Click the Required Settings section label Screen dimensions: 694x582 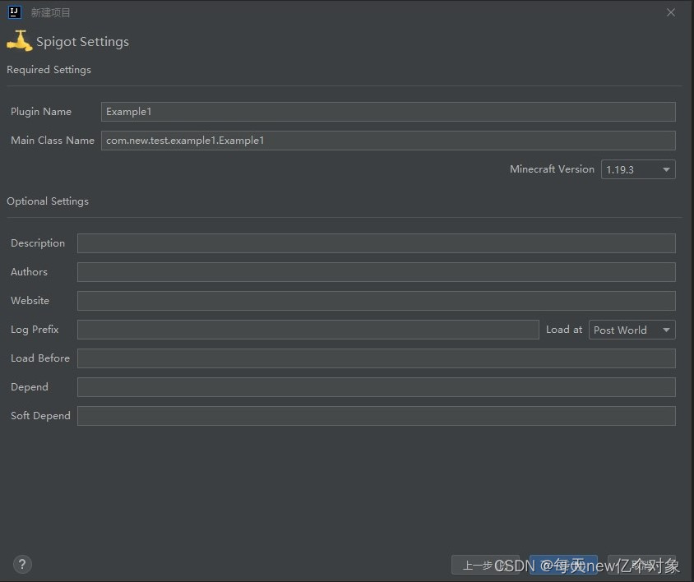49,70
